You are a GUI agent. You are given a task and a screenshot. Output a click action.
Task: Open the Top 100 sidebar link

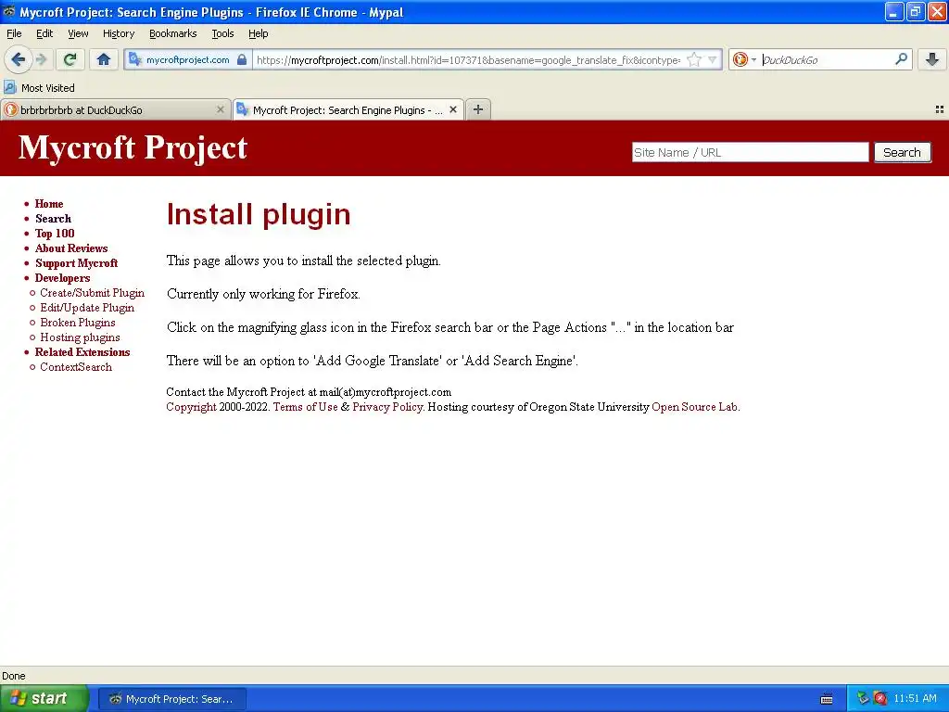55,234
